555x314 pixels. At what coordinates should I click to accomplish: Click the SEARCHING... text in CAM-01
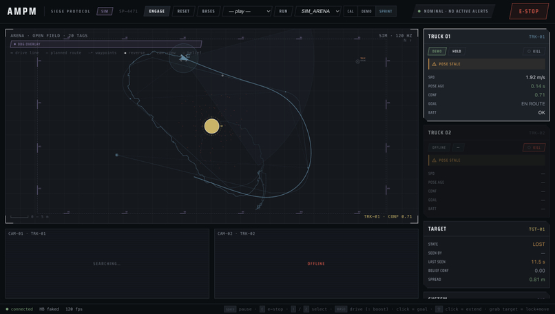pos(107,264)
